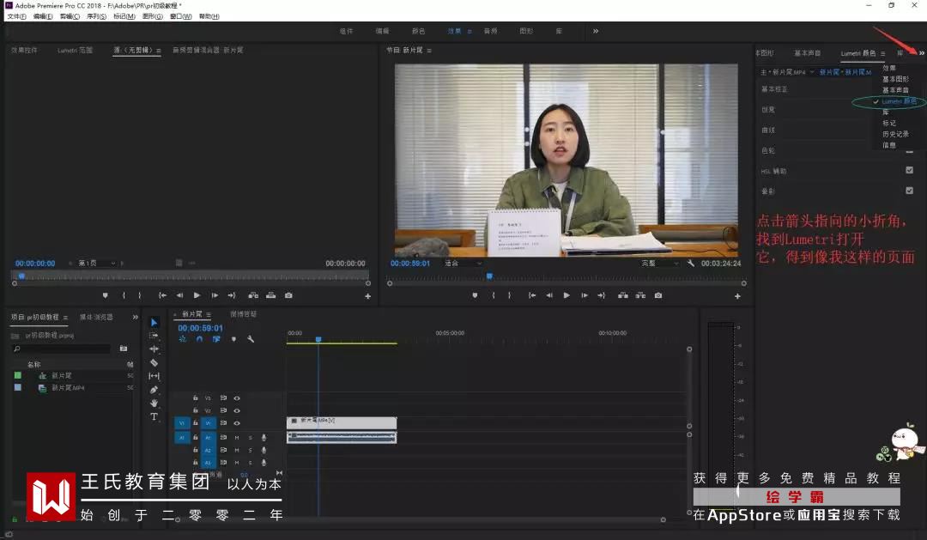
Task: Toggle timeline Snap magnet icon
Action: point(199,339)
